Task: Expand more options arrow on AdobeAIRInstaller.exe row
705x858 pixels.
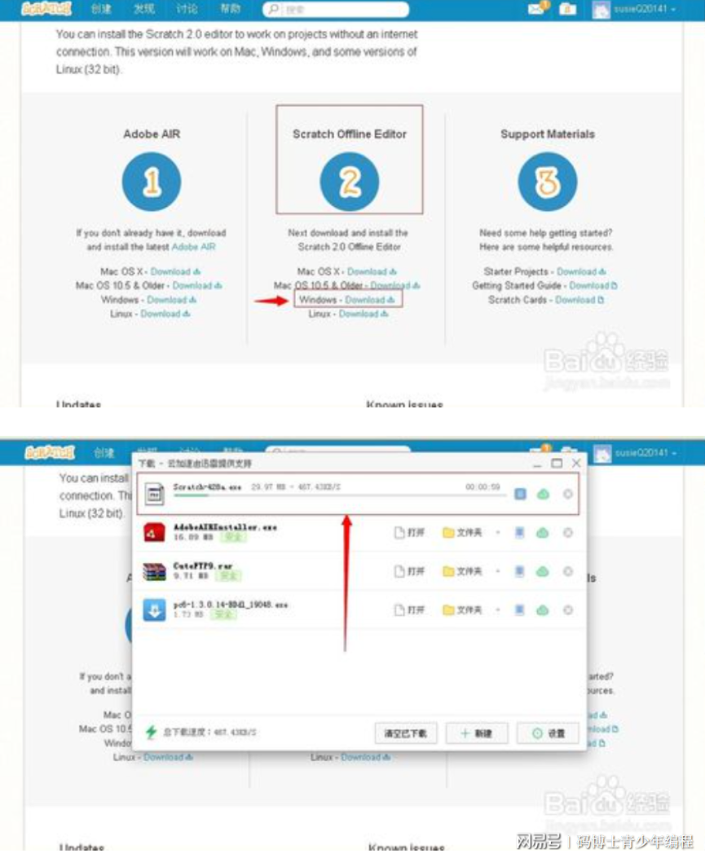Action: pyautogui.click(x=497, y=532)
